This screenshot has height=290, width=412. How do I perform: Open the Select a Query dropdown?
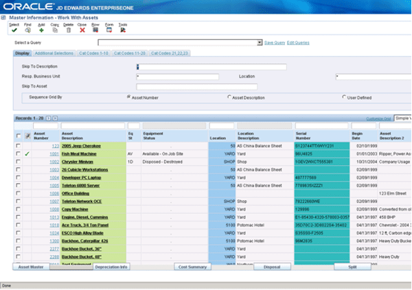(260, 43)
